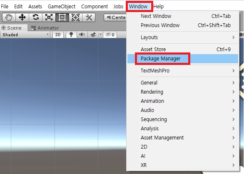Toggle Center pivot mode button

coord(115,17)
